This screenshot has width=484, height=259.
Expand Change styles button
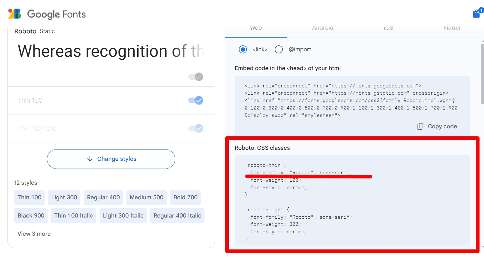(x=111, y=159)
